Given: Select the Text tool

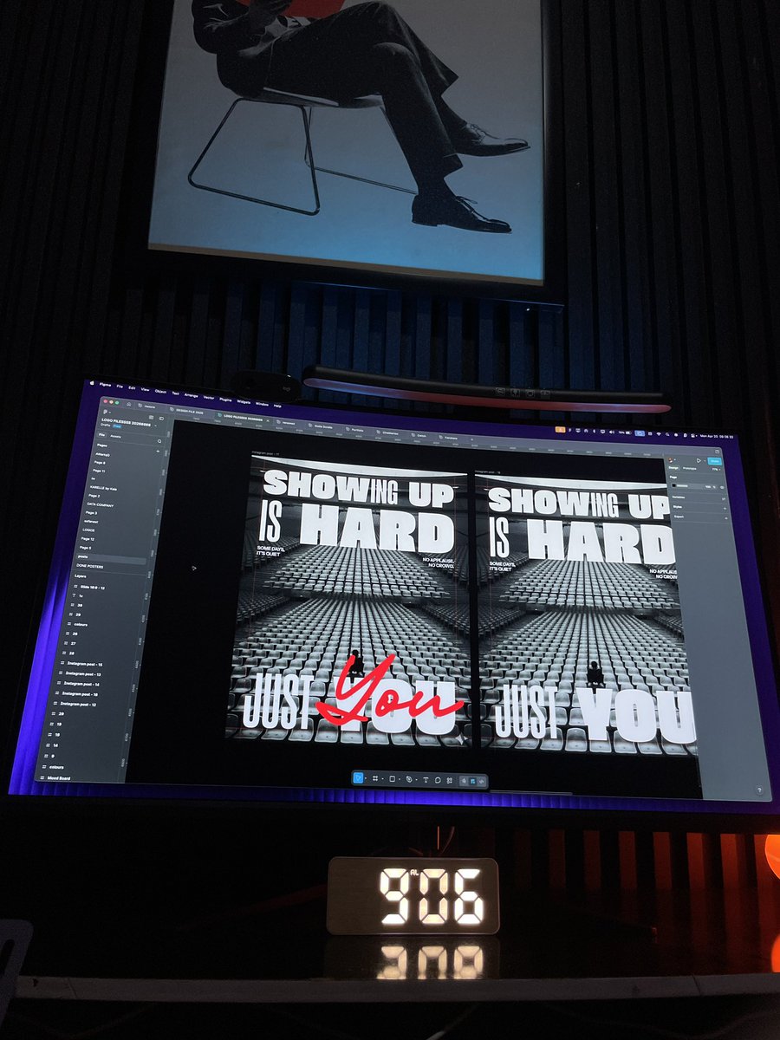Looking at the screenshot, I should [x=426, y=780].
